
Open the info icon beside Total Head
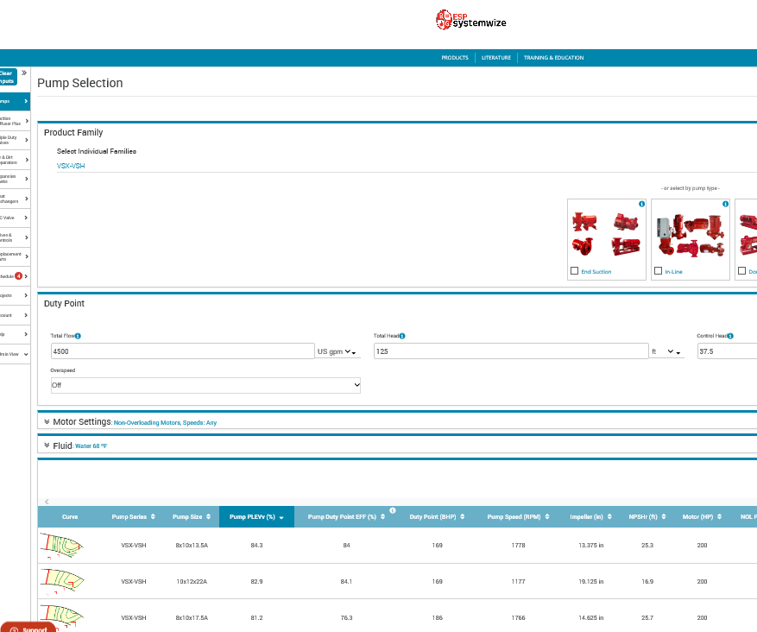402,336
